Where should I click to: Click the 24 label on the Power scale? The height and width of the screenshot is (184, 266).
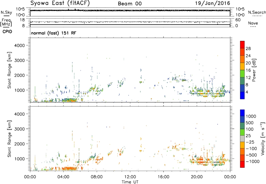[248, 56]
